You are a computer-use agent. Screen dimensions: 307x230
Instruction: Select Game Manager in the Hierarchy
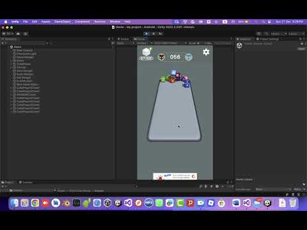[24, 71]
